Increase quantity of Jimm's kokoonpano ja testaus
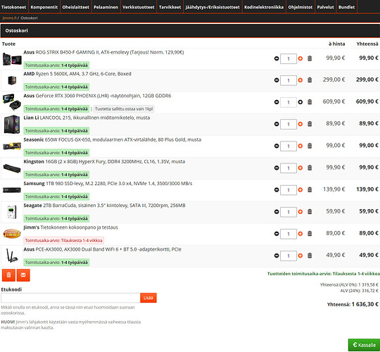Image resolution: width=380 pixels, height=352 pixels. click(300, 234)
